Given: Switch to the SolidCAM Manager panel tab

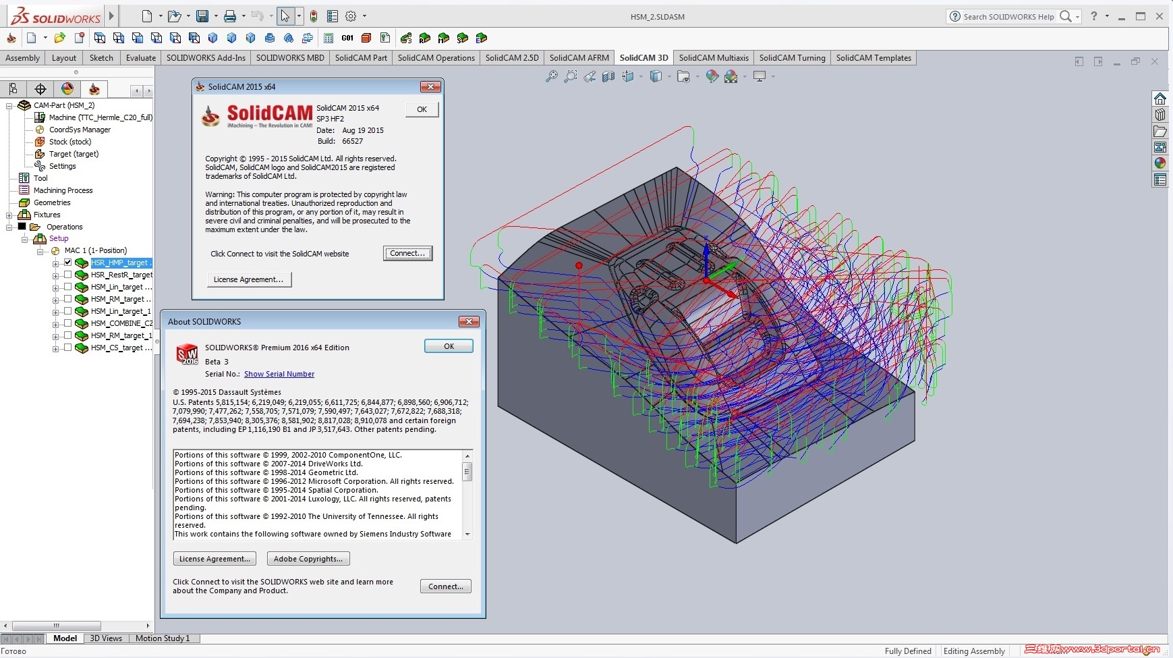Looking at the screenshot, I should click(x=94, y=89).
